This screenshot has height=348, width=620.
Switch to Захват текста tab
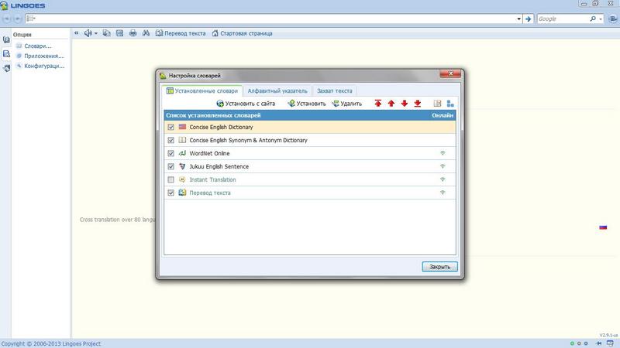click(335, 90)
